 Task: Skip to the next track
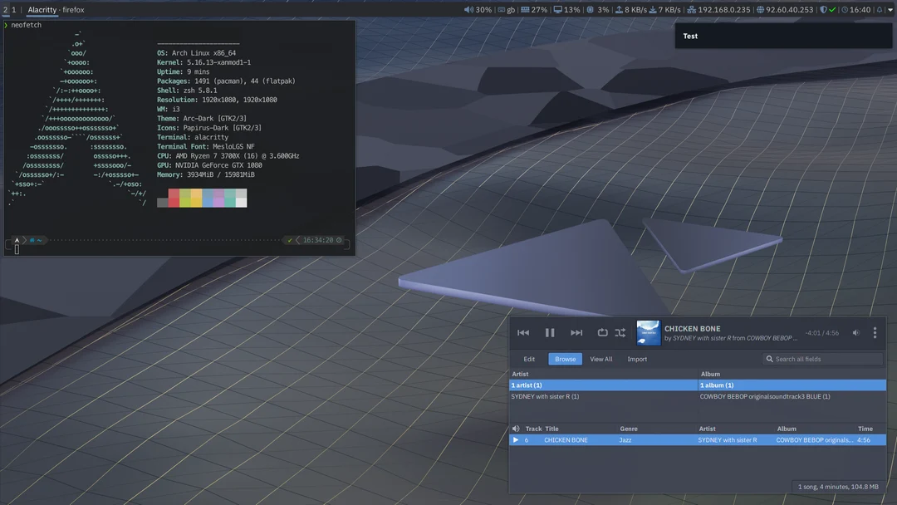(x=576, y=333)
